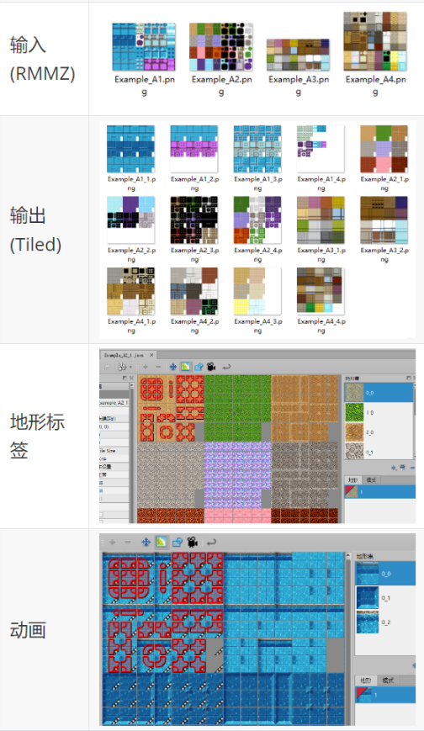Click the plus icon in terrain-label toolbar

[146, 367]
